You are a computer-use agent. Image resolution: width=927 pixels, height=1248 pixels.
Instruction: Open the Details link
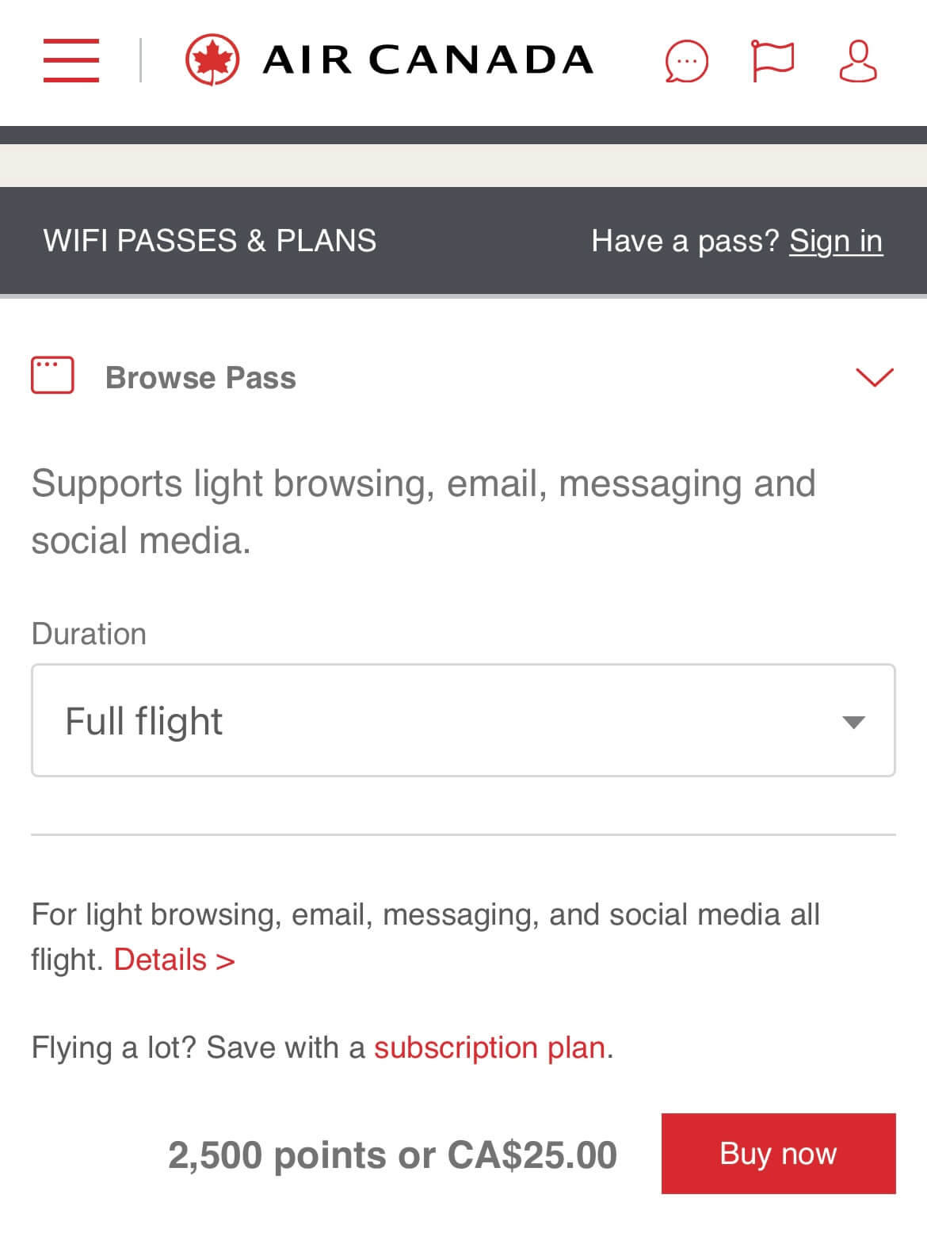(174, 960)
